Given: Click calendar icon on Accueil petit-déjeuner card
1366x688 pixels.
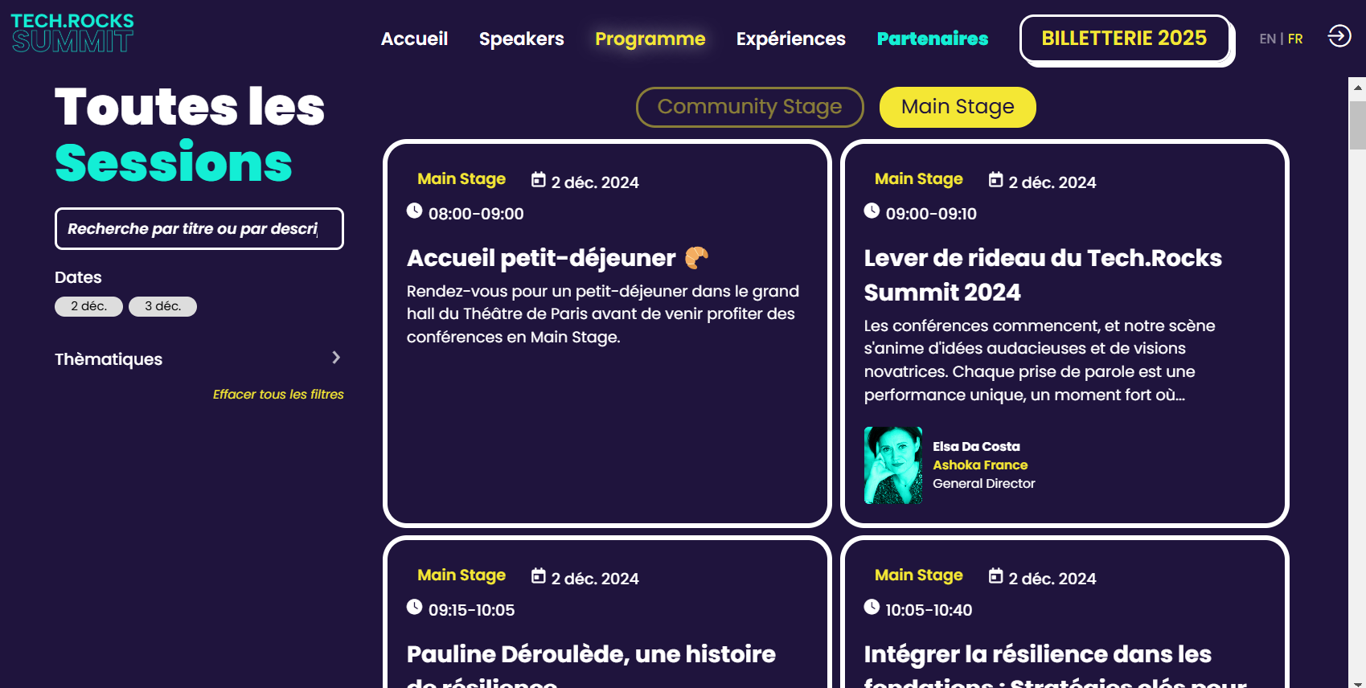Looking at the screenshot, I should tap(539, 180).
